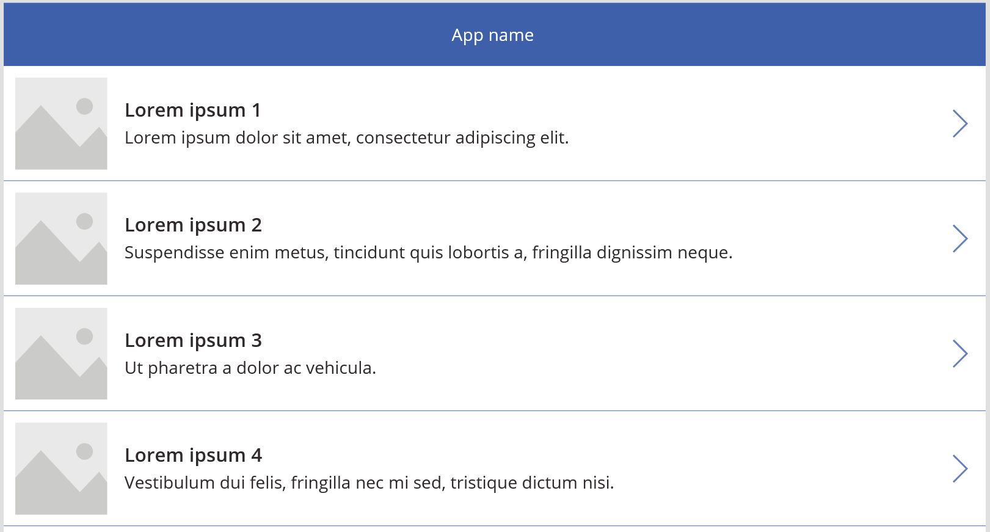Select the picture icon beside Lorem ipsum 3
This screenshot has height=532, width=990.
point(61,353)
